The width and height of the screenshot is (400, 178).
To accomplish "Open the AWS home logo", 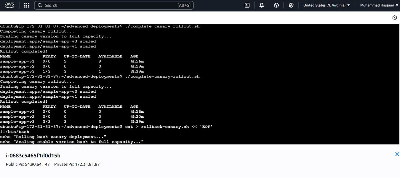I will pos(10,5).
